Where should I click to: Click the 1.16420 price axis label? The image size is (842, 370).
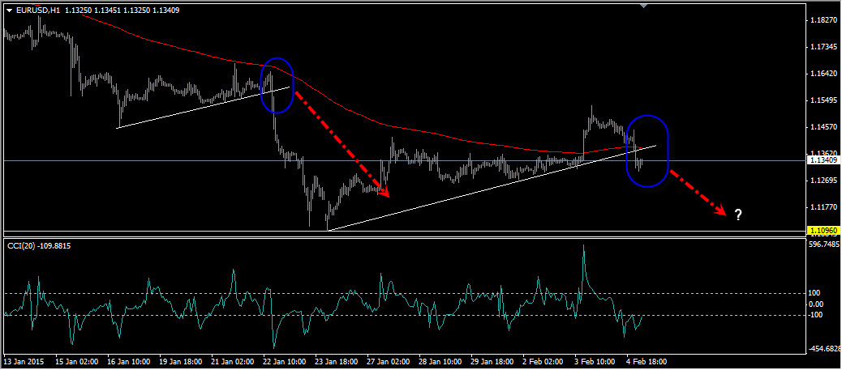click(824, 74)
